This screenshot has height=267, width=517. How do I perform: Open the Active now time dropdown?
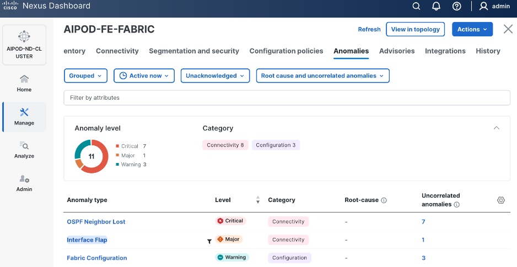[144, 76]
